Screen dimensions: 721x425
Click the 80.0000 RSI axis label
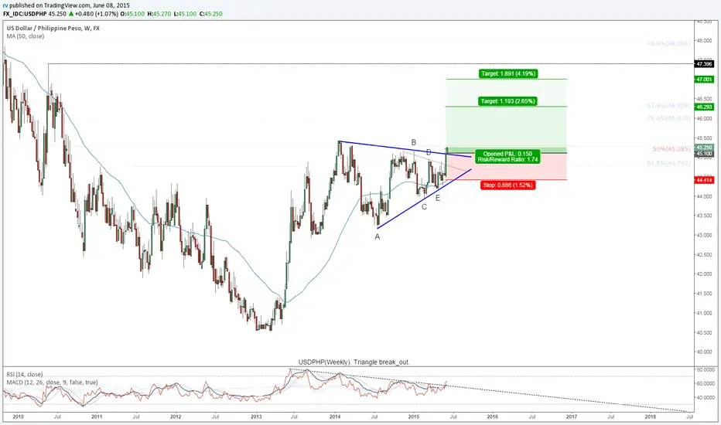pos(704,369)
